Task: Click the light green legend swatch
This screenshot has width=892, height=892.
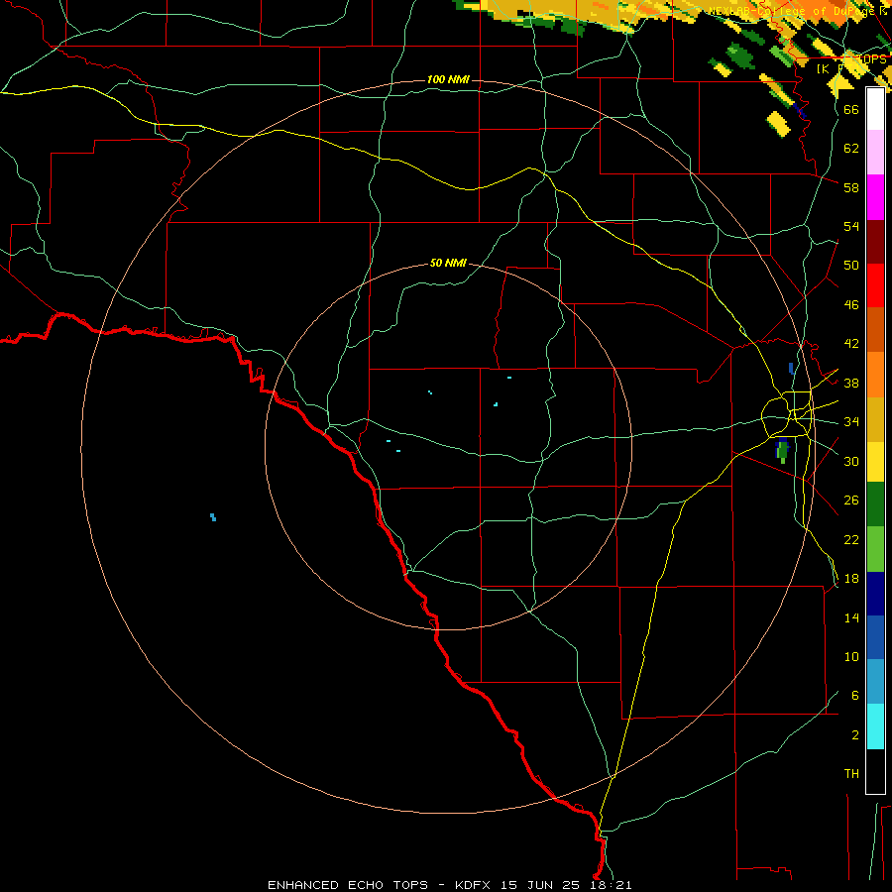Action: click(875, 549)
